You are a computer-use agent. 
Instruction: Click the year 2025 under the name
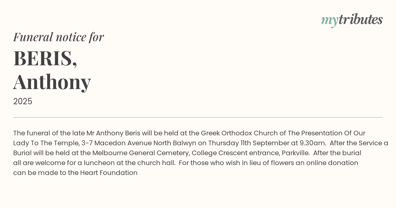coord(23,101)
